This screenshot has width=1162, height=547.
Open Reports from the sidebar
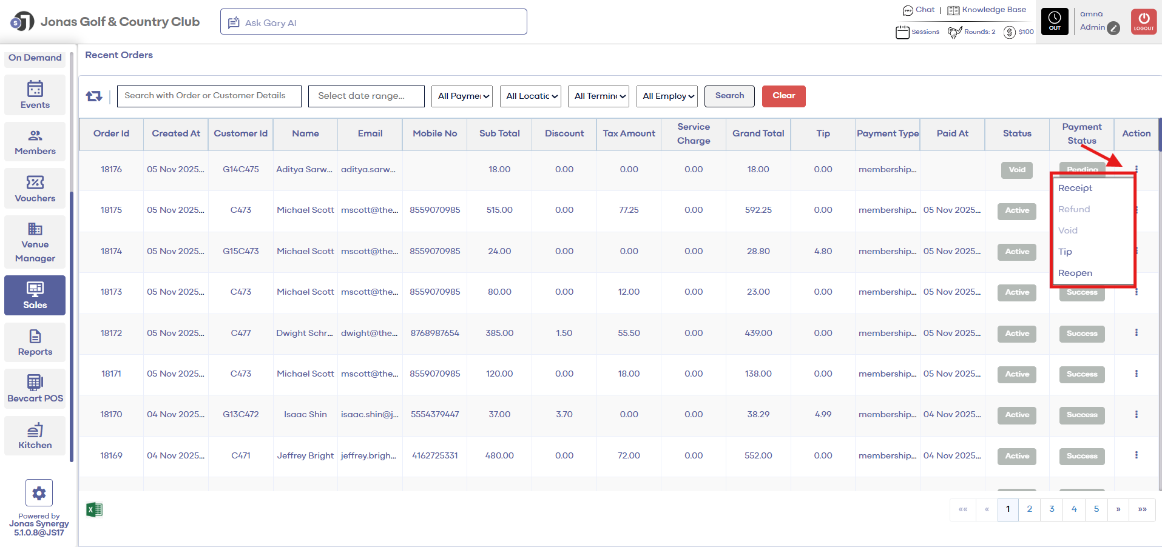[x=35, y=342]
